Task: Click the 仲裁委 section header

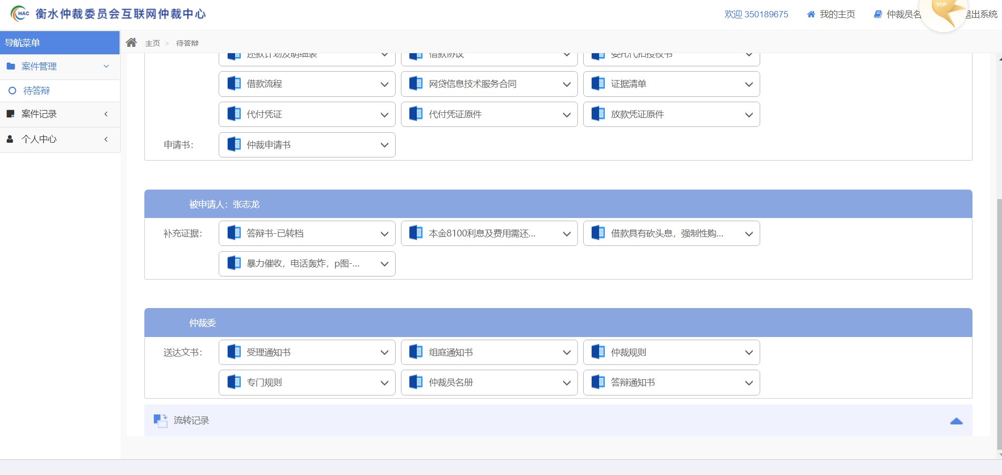Action: 558,322
